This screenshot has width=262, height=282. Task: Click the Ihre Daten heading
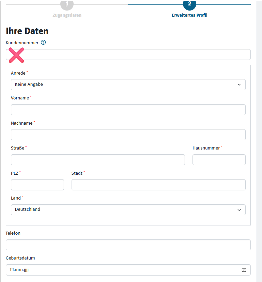pyautogui.click(x=27, y=31)
